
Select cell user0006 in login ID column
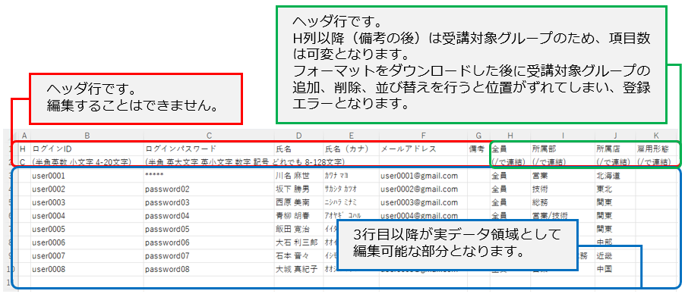pyautogui.click(x=87, y=242)
